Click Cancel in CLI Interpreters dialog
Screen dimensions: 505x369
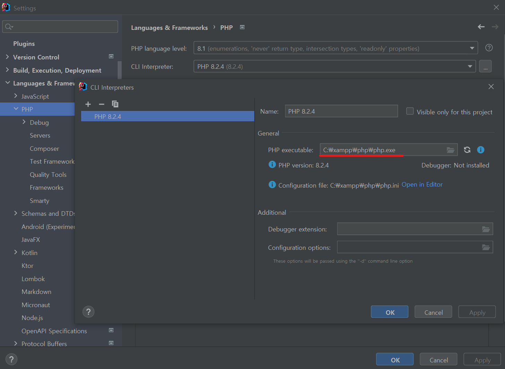pos(433,312)
